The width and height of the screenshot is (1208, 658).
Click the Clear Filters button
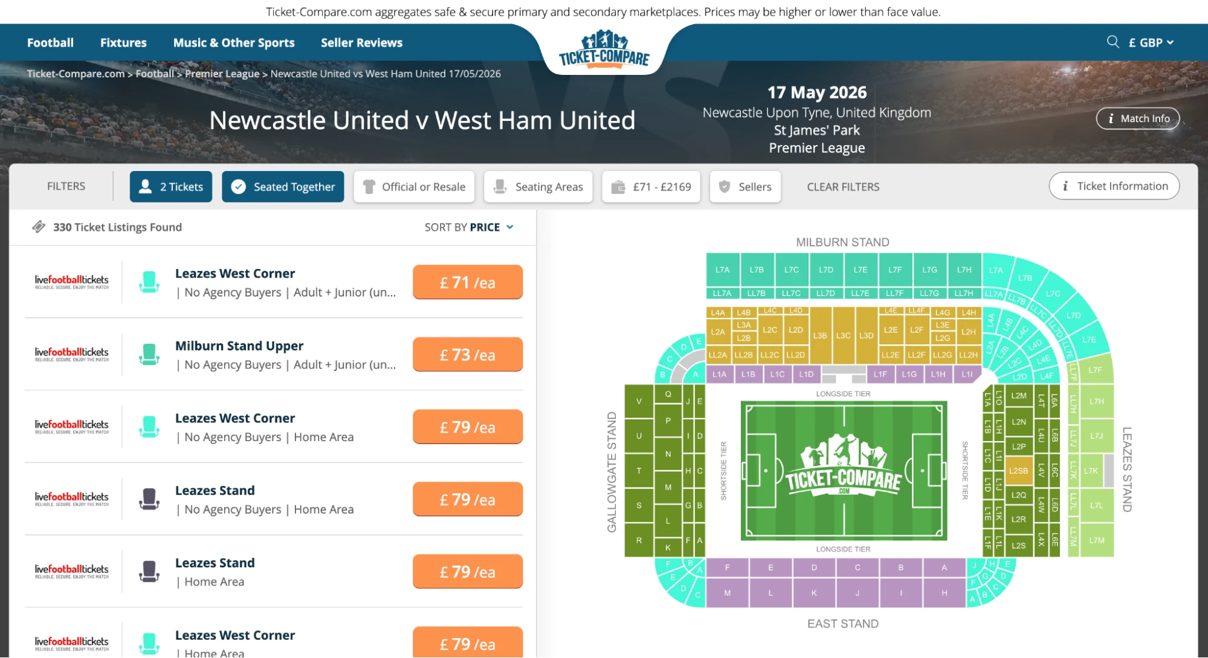[842, 187]
